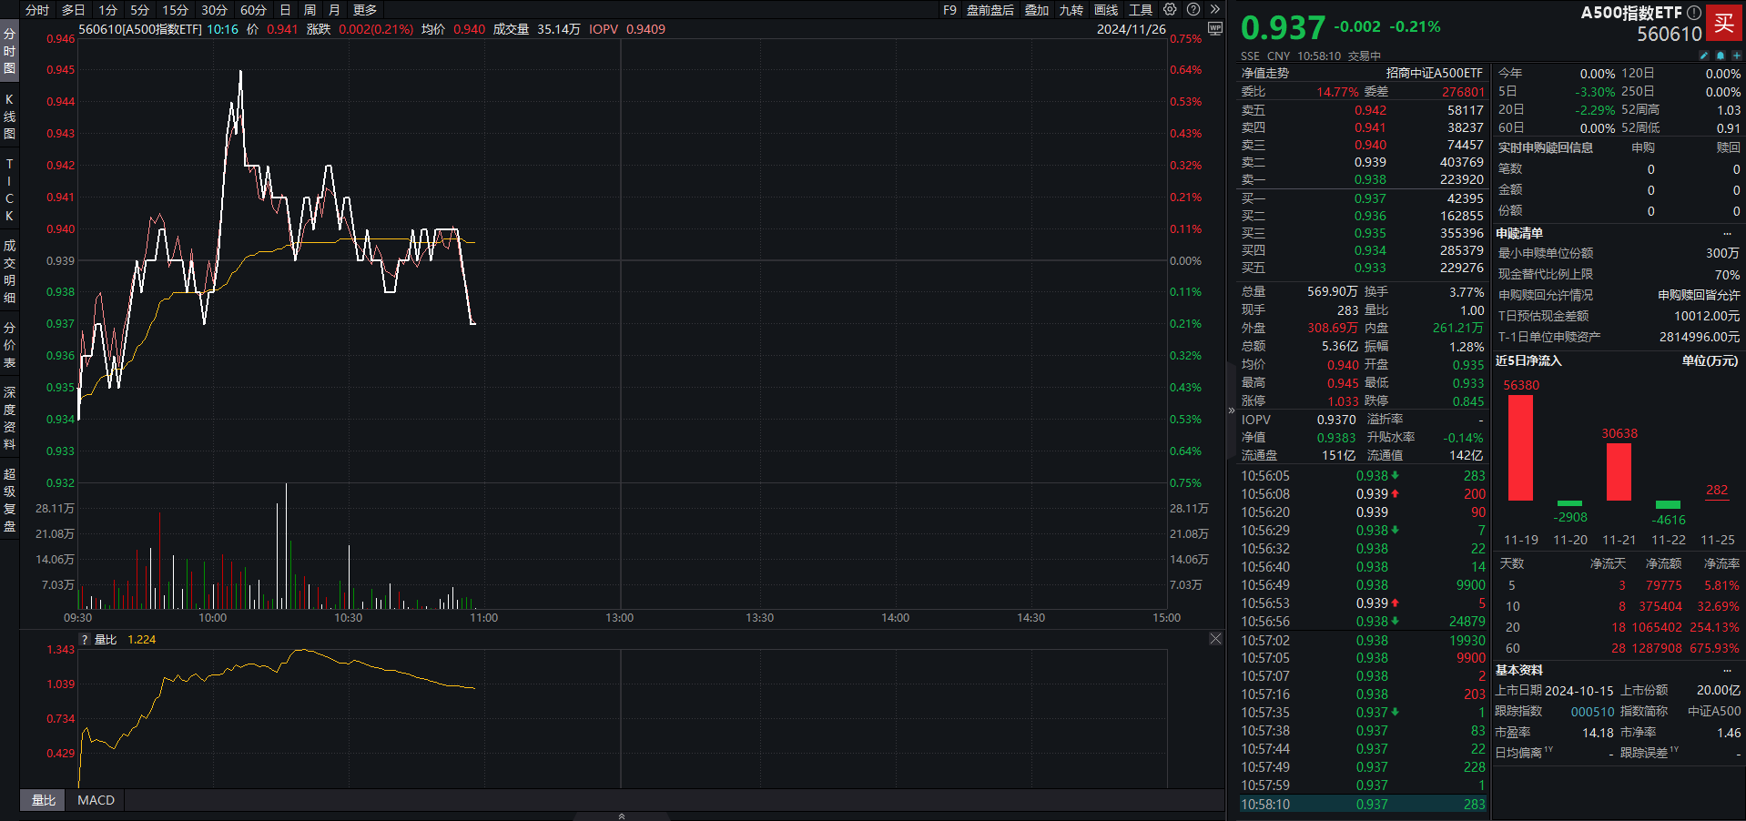The image size is (1746, 821).
Task: Click the 11-21 net inflow bar 30638
Action: pyautogui.click(x=1619, y=471)
